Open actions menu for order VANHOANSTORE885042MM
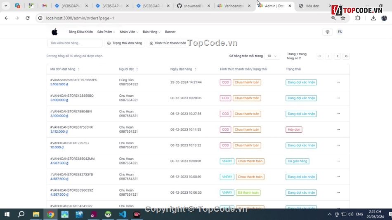 338,161
